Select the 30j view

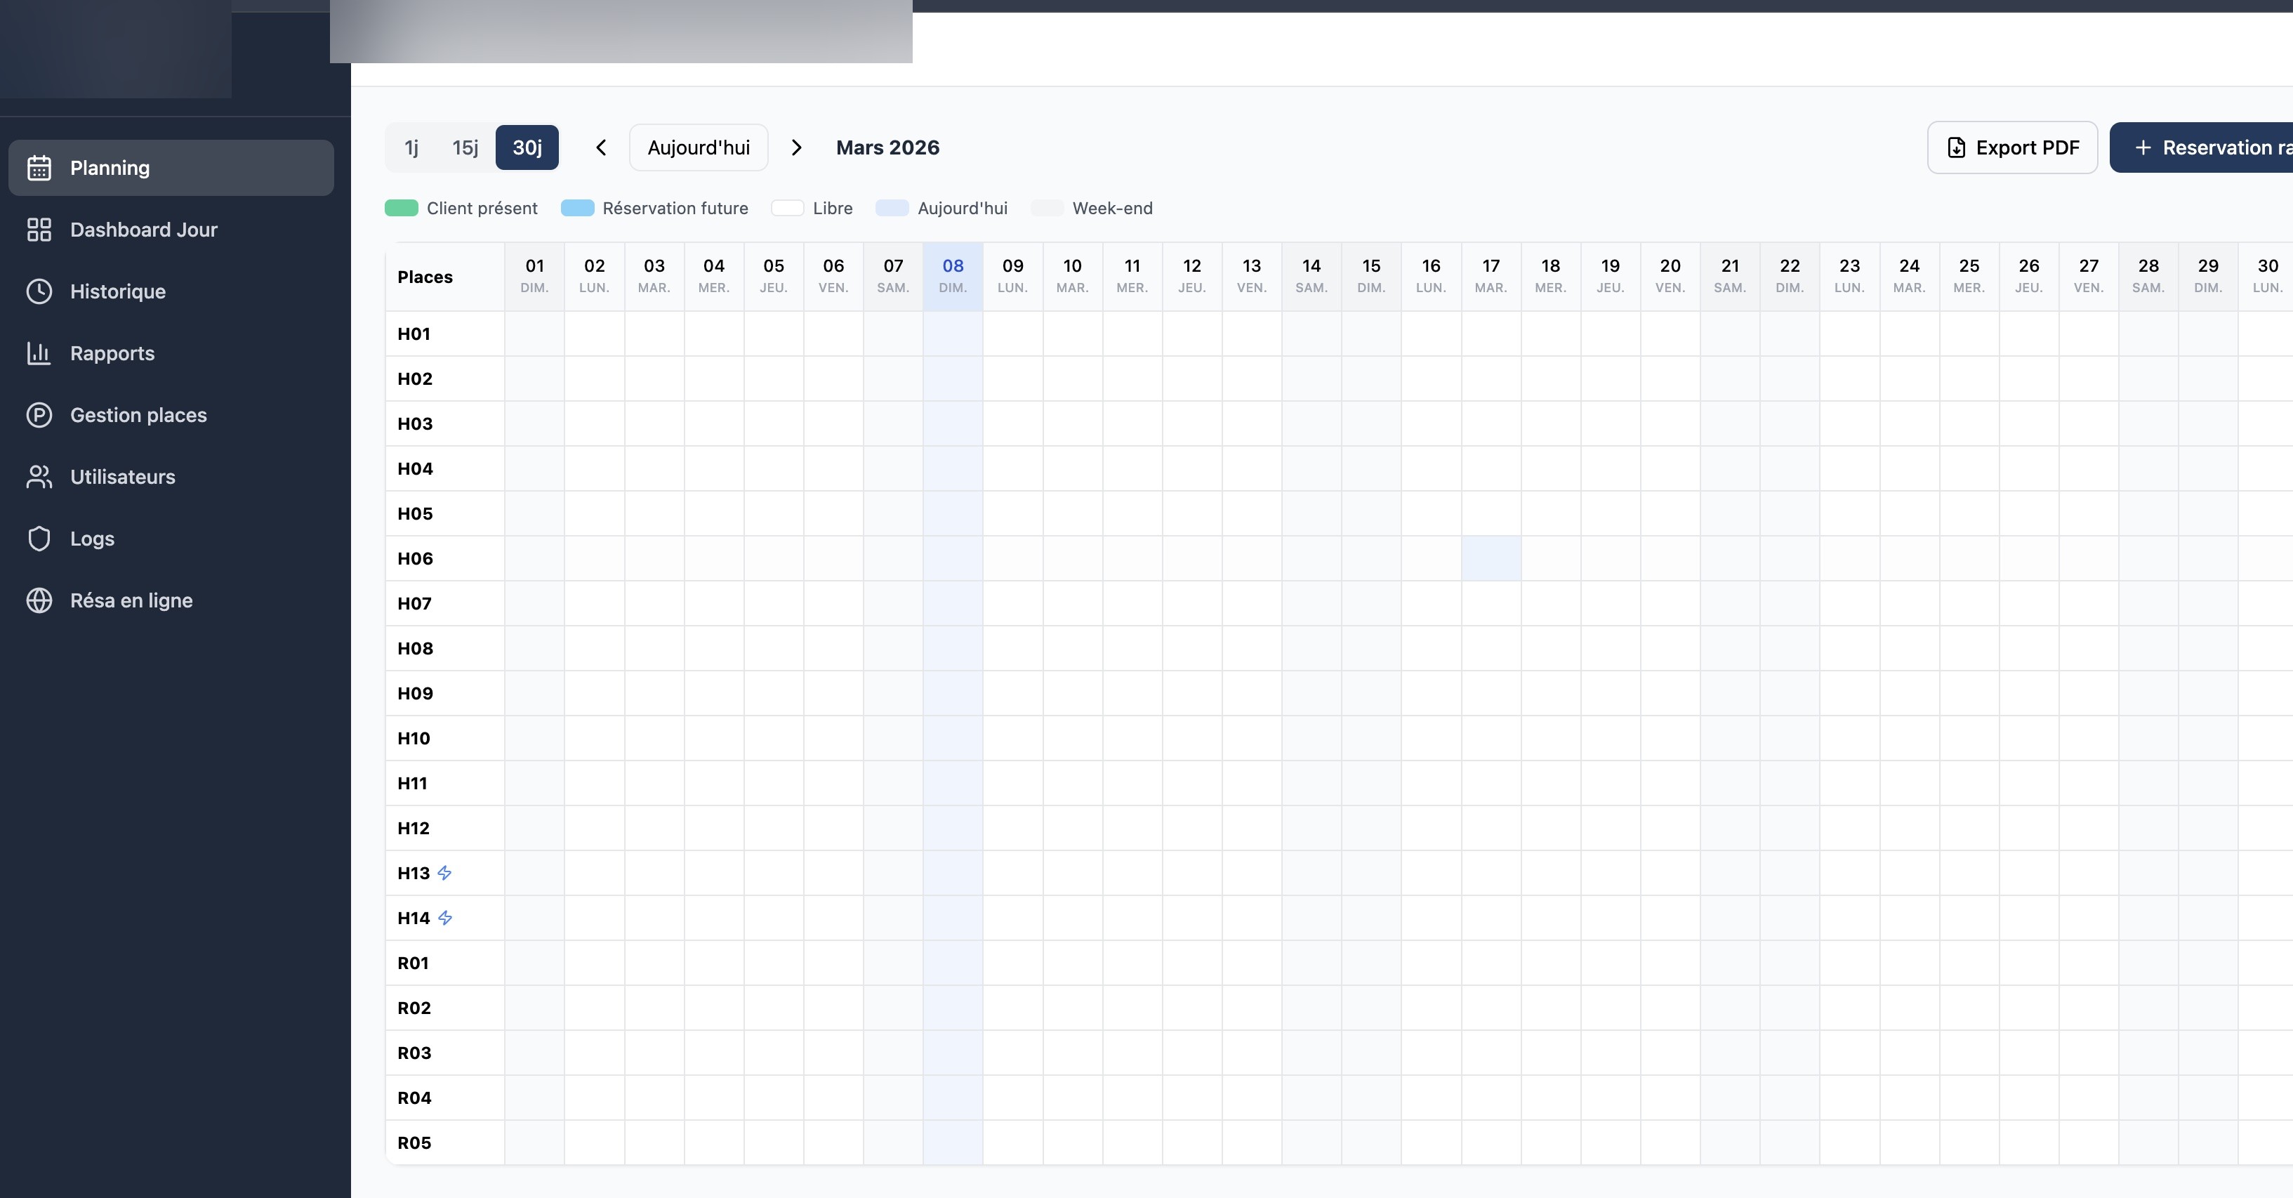527,147
